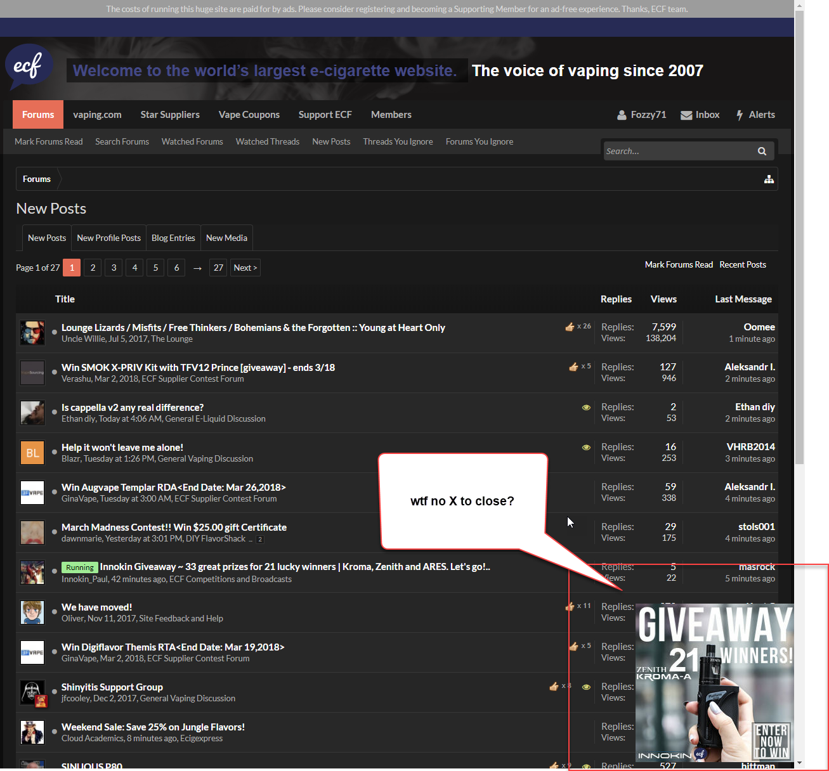
Task: Switch to New Profile Posts tab
Action: click(x=109, y=238)
